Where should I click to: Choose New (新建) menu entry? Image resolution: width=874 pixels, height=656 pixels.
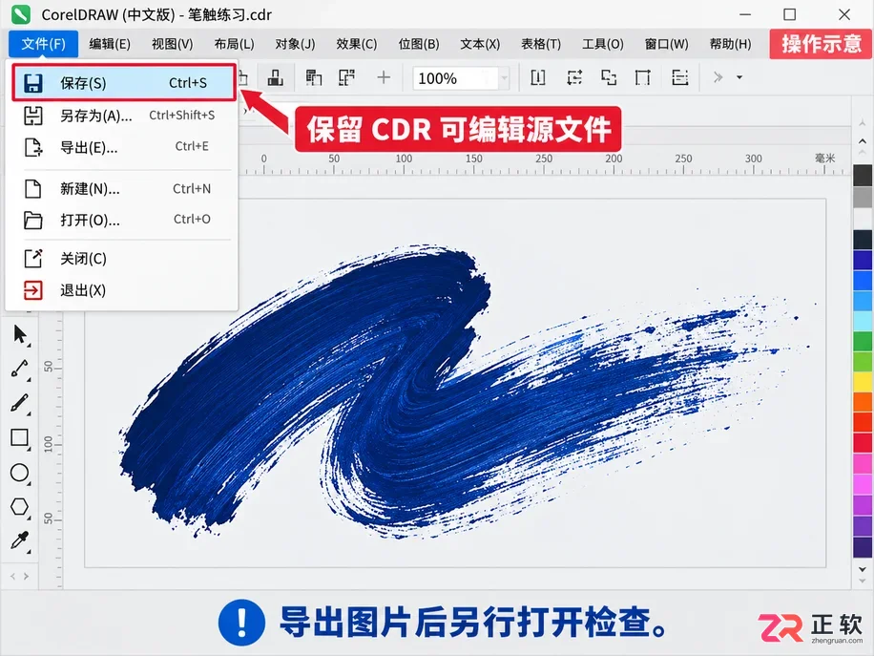[x=124, y=188]
